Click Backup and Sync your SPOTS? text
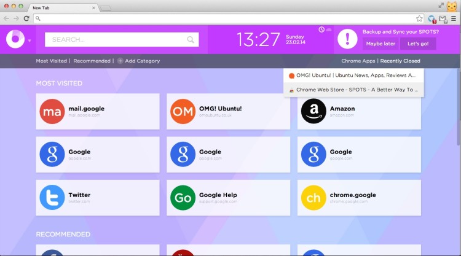461x256 pixels. 400,32
